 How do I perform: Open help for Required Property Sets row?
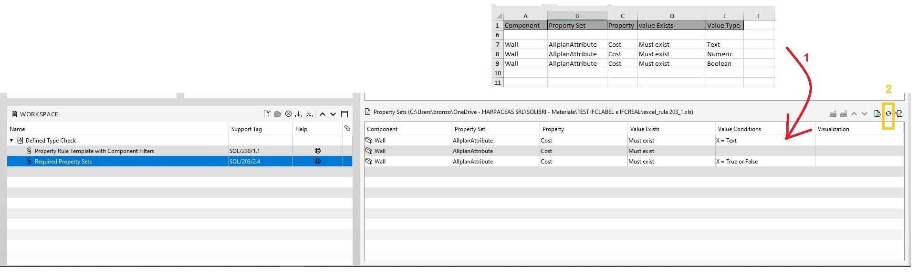click(x=318, y=161)
